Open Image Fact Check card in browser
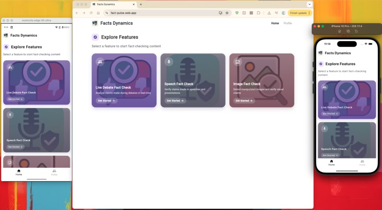Screen dimensions: 382x210 (262, 80)
